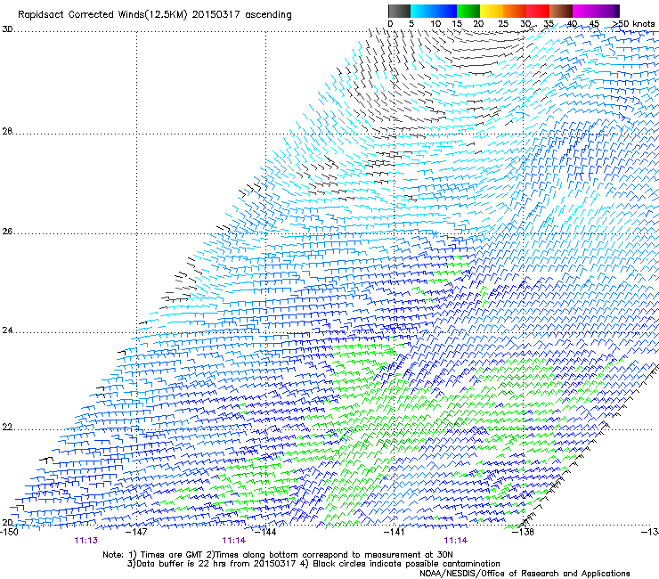Click the latitude label '28' on the left axis
Screen dimensions: 659x579
(x=7, y=132)
